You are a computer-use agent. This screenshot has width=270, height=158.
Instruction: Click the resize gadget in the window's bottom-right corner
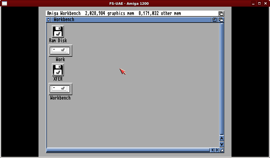[x=222, y=150]
